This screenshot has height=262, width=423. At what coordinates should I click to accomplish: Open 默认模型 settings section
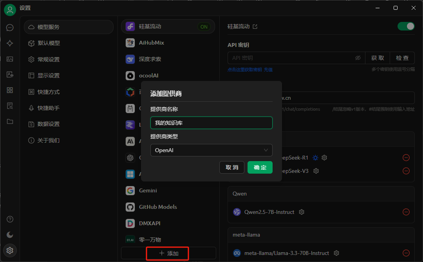(69, 43)
